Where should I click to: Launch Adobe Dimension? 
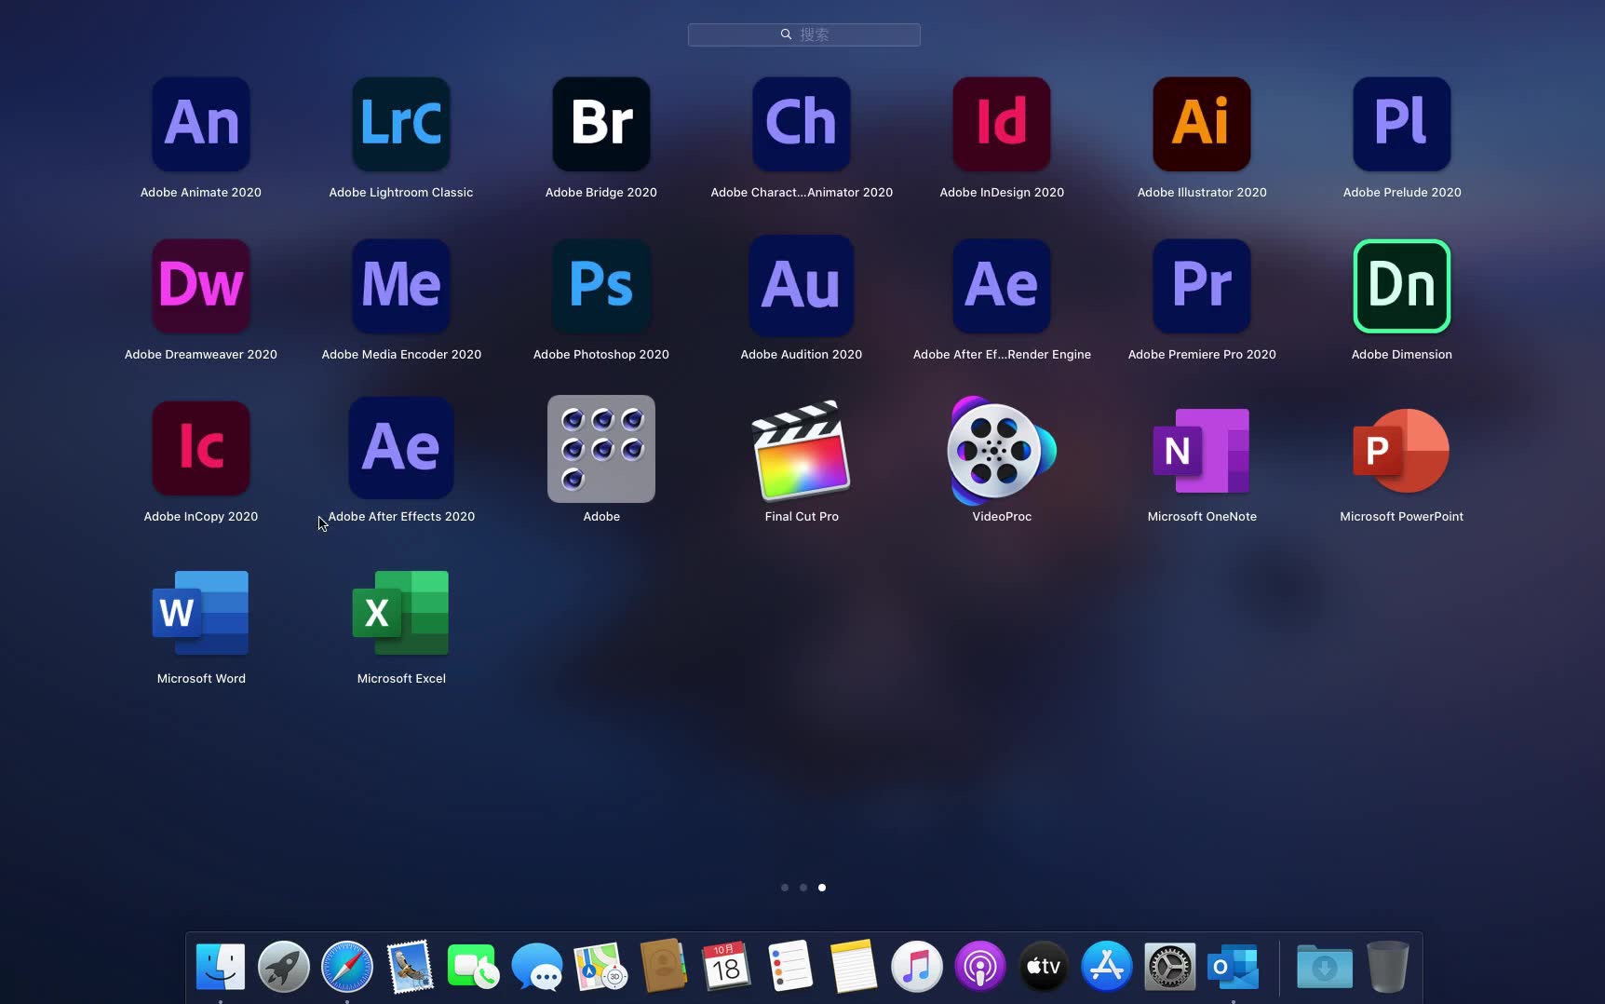point(1402,286)
